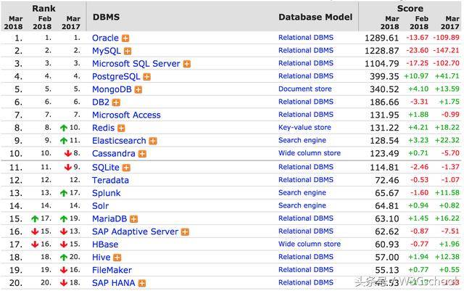Click the plus icon beside PostgreSQL
The image size is (464, 291).
(x=146, y=76)
